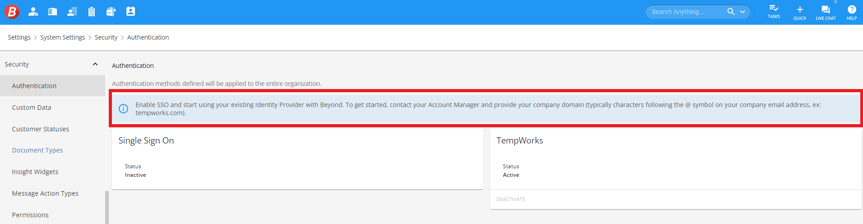Open the Quick add menu

click(x=800, y=13)
